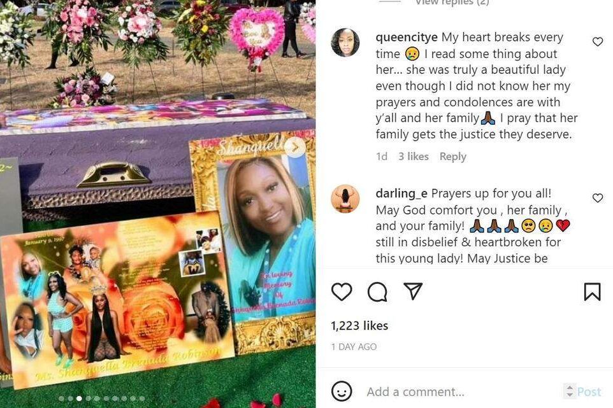613x408 pixels.
Task: Open the comment bubble icon
Action: [377, 292]
